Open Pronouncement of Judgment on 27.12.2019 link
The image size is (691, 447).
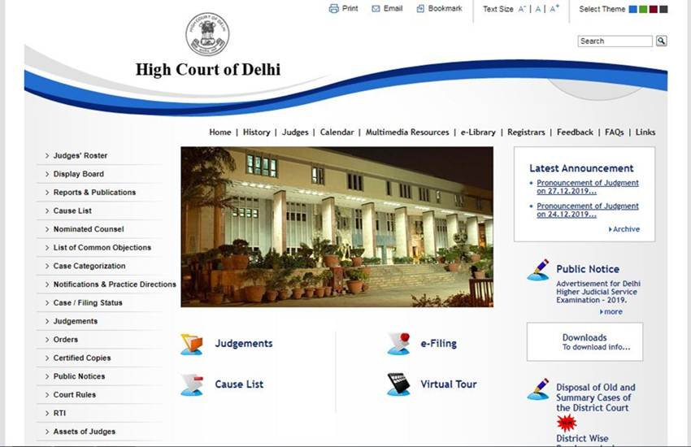coord(588,187)
